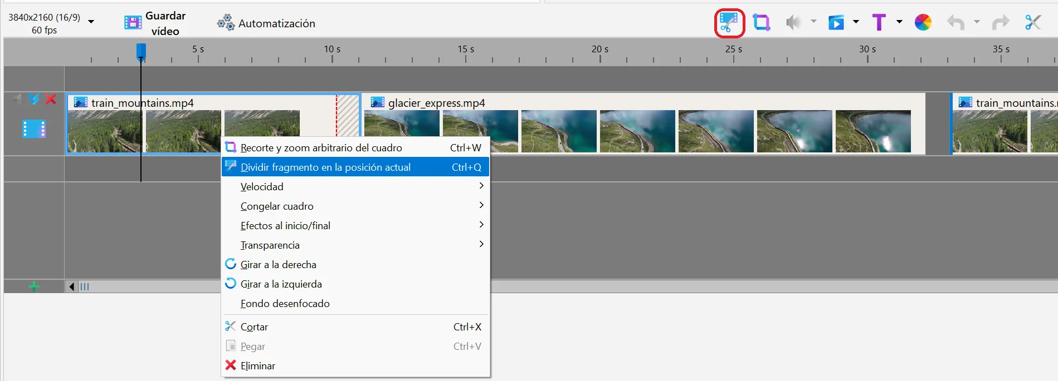The width and height of the screenshot is (1058, 381).
Task: Open the Congelar cuadro submenu
Action: 355,206
